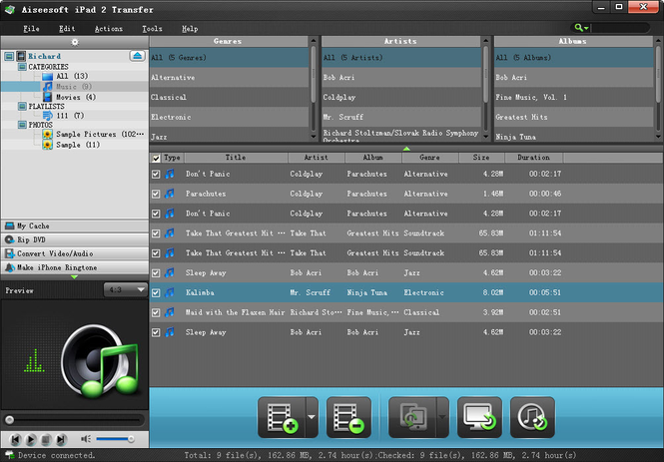Collapse the CATEGORIES tree node

click(22, 67)
